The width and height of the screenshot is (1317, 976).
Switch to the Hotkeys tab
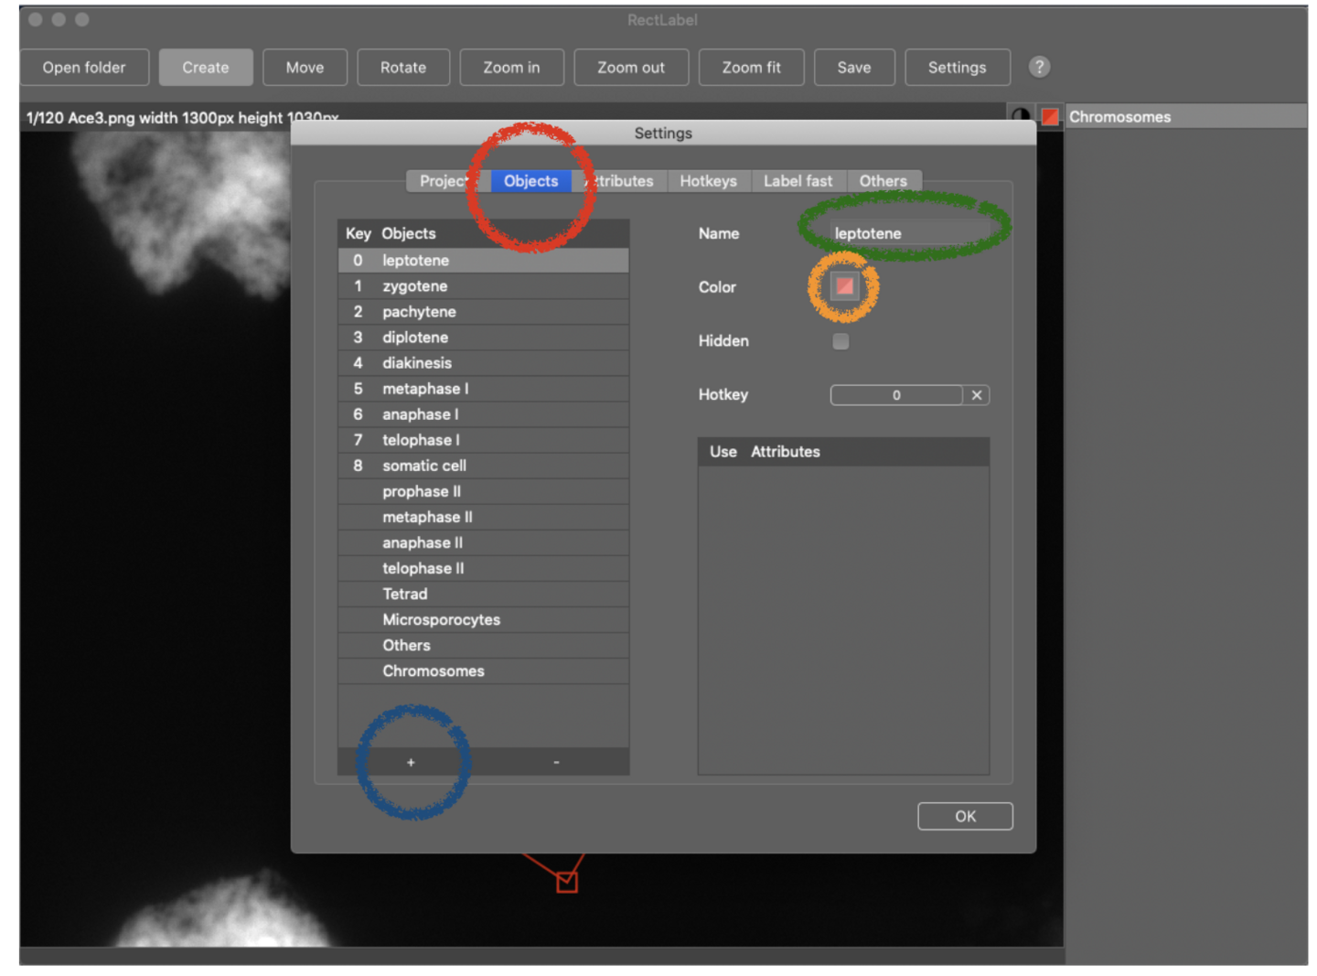708,181
